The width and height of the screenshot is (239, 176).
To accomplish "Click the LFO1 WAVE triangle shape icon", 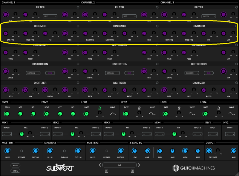I will 113,114.
